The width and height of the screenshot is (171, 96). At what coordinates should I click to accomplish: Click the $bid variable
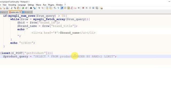21,23
